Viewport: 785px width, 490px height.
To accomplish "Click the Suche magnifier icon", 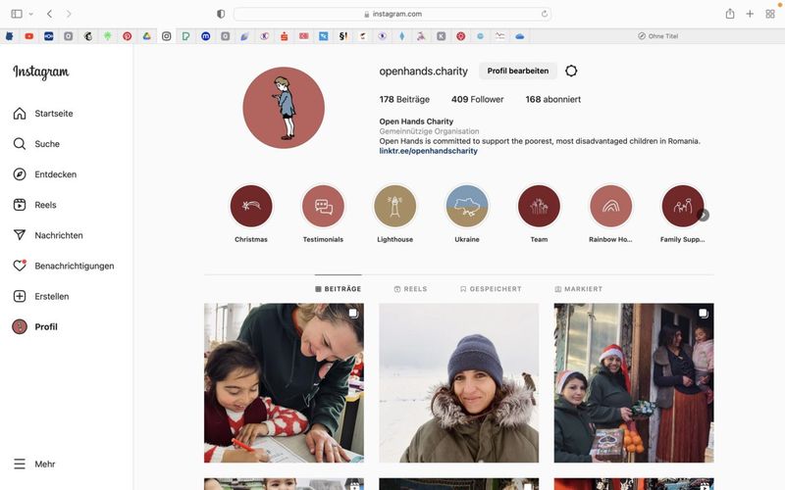I will (x=20, y=144).
